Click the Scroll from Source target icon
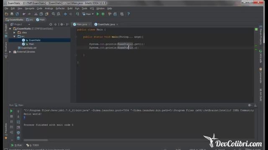This screenshot has height=150, width=268. tap(51, 25)
